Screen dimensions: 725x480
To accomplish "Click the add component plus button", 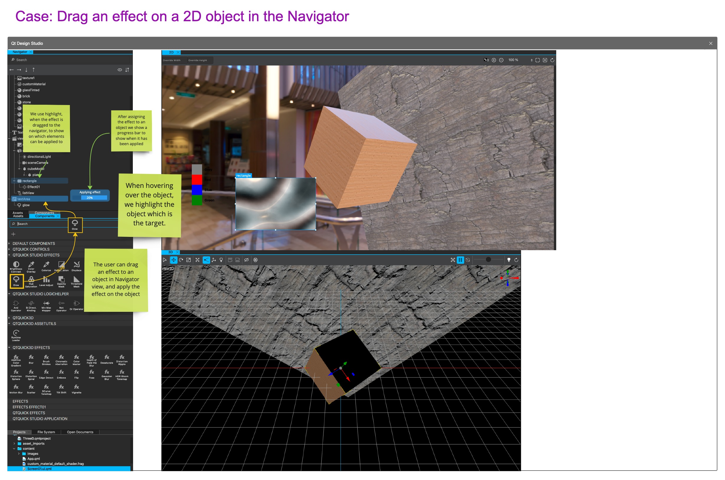I will (x=14, y=234).
